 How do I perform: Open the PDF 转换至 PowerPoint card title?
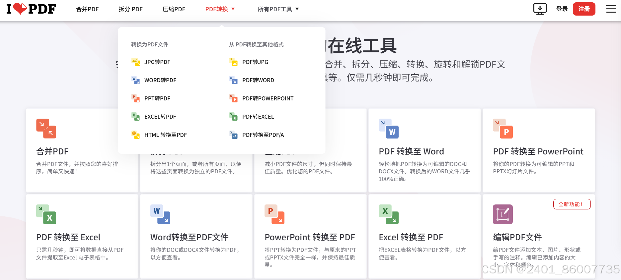(538, 151)
